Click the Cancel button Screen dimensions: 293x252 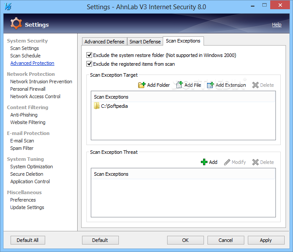(226, 240)
